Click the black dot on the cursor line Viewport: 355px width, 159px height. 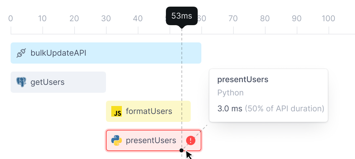(181, 150)
